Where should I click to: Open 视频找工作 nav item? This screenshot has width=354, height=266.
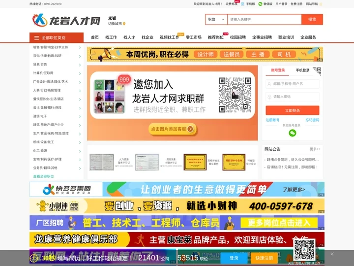169,37
